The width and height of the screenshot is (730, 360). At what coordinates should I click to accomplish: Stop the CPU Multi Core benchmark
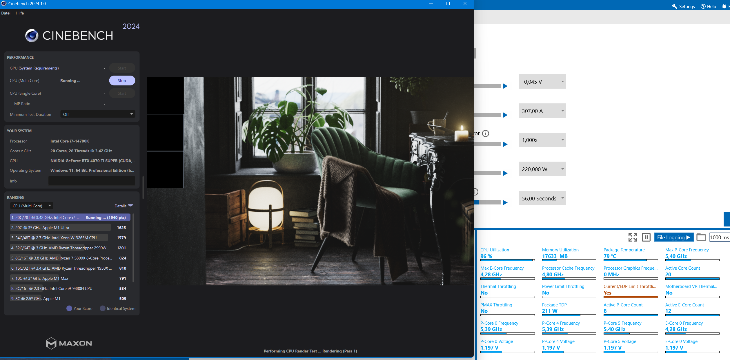[122, 81]
